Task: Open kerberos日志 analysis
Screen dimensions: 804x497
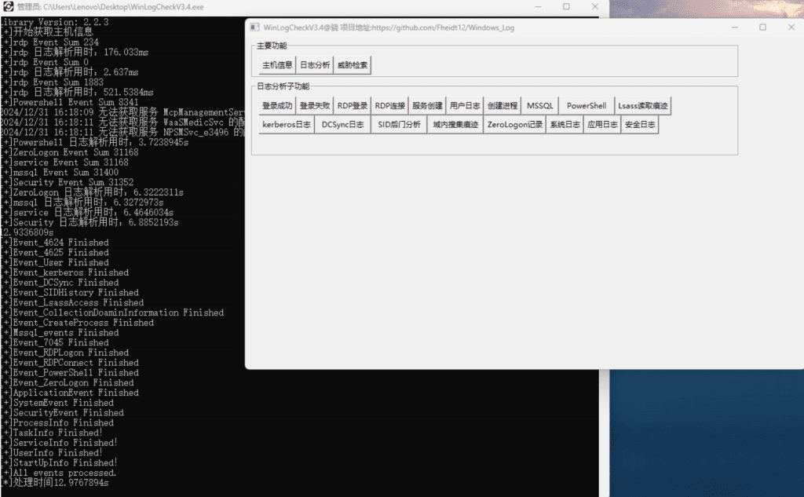Action: [286, 125]
